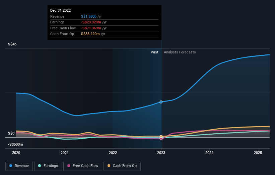Image resolution: width=275 pixels, height=175 pixels.
Task: Click the 2022 x-axis label
Action: tap(113, 153)
